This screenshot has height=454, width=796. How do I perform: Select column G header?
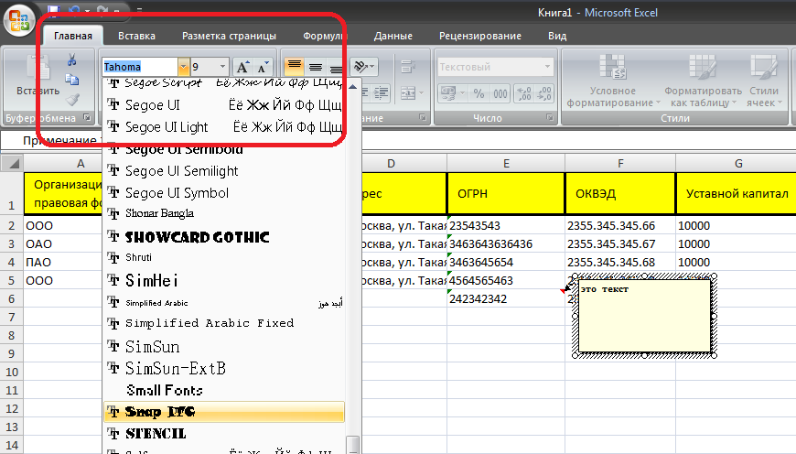coord(738,164)
